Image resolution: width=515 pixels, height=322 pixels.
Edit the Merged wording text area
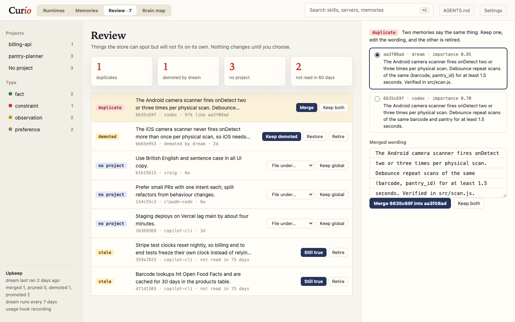tap(438, 173)
